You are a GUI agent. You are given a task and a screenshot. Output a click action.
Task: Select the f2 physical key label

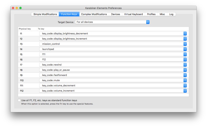(x=21, y=39)
